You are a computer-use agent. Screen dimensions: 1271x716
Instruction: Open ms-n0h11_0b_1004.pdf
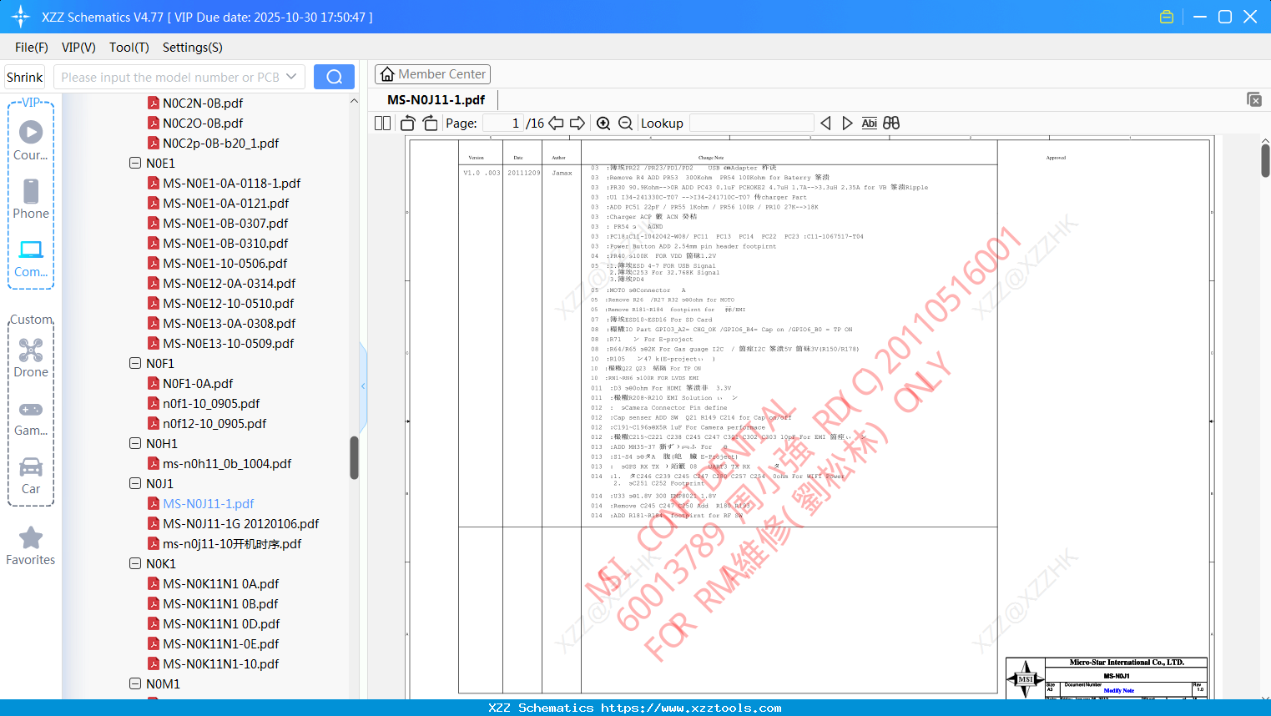[227, 464]
